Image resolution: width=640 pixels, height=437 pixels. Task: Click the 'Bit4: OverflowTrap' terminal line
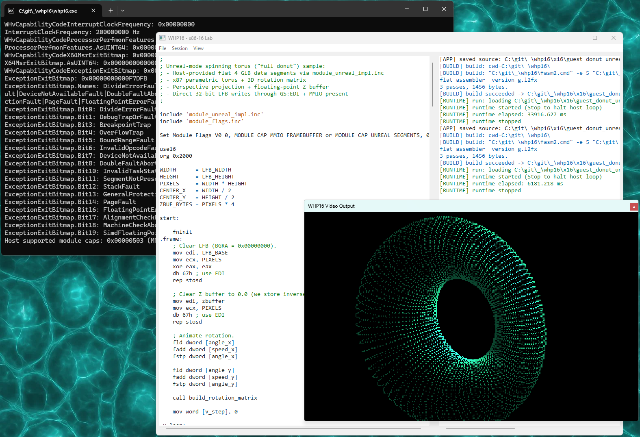(x=74, y=133)
